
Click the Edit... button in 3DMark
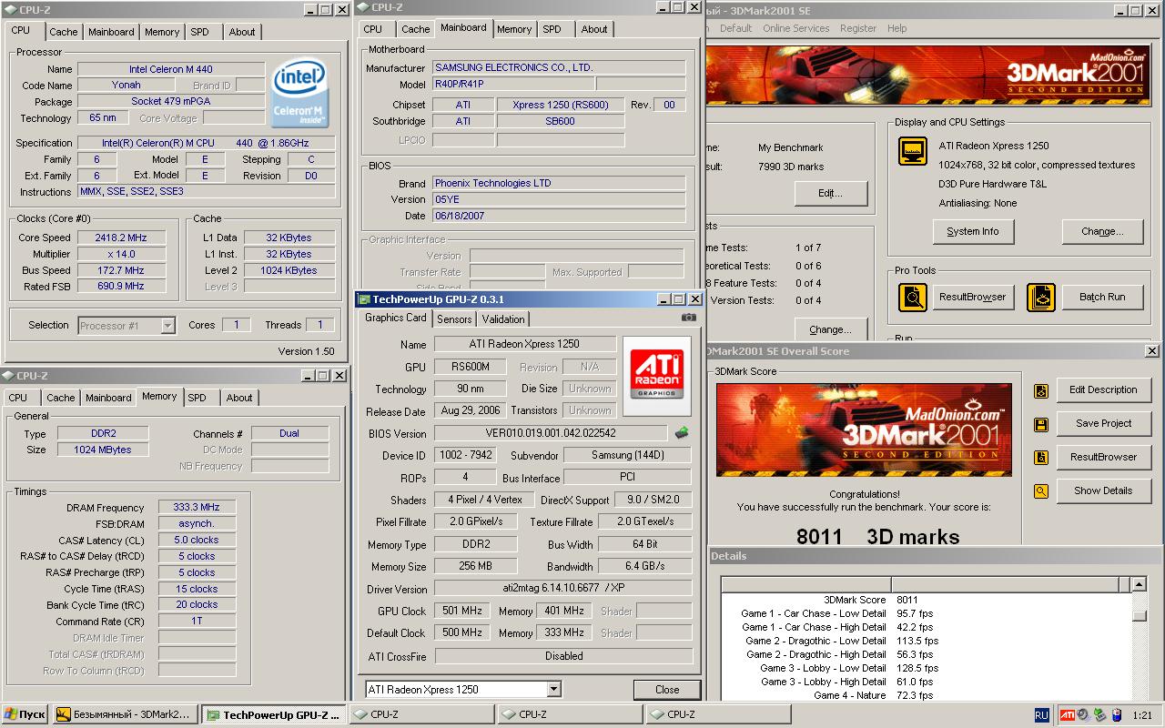point(830,193)
